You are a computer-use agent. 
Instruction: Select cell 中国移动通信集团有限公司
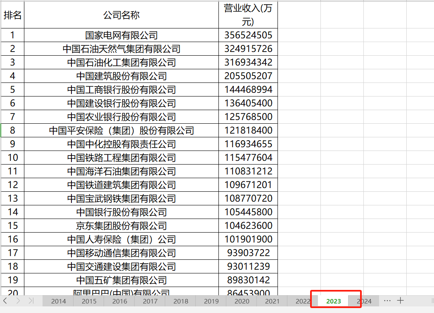point(121,253)
